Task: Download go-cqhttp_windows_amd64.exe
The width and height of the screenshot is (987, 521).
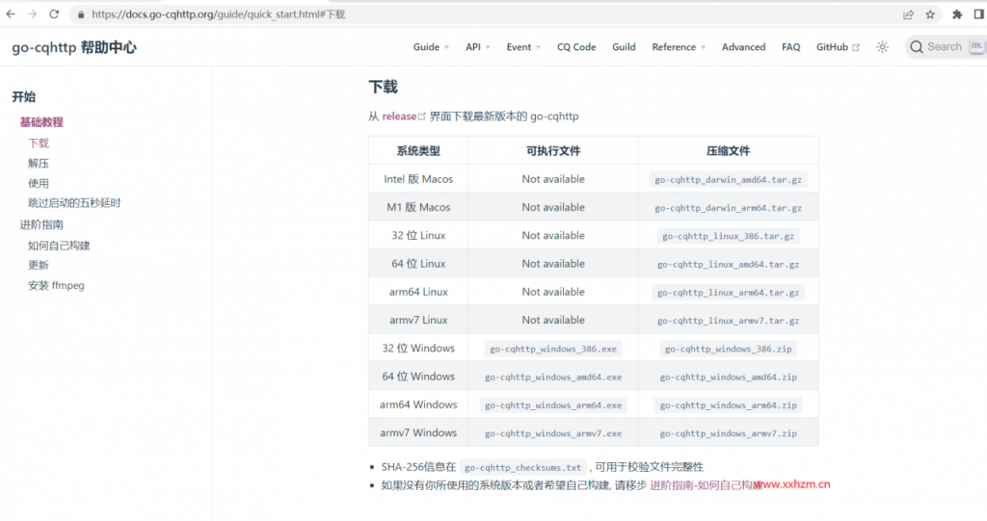Action: 553,377
